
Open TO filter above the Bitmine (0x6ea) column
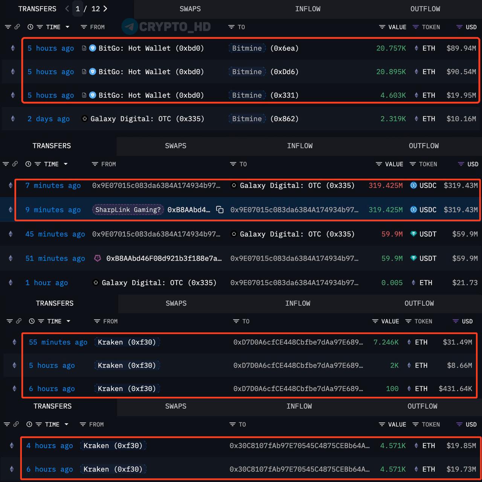tap(236, 27)
